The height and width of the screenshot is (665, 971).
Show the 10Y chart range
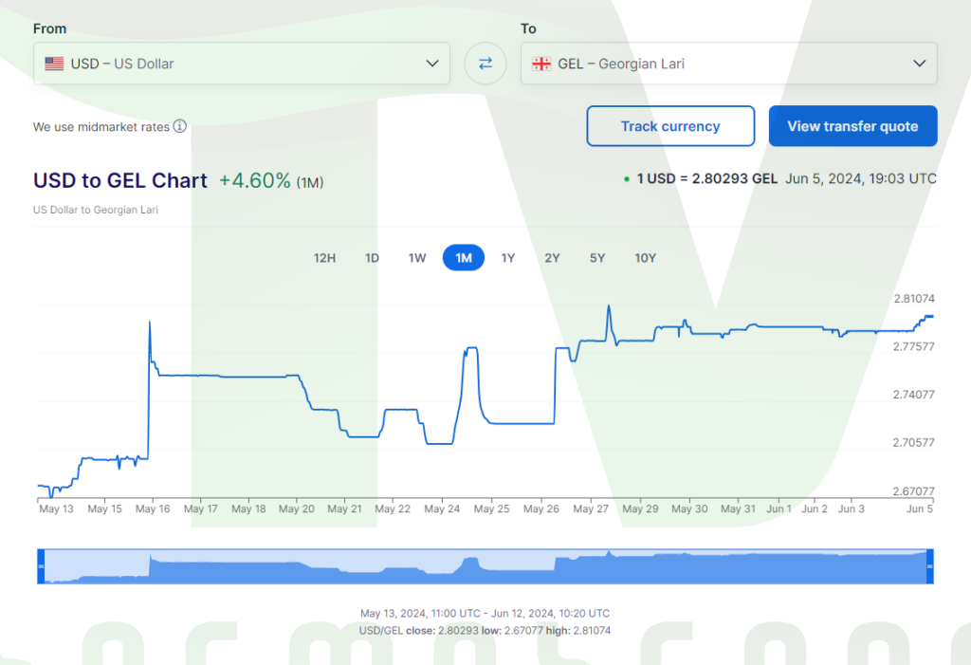coord(645,258)
